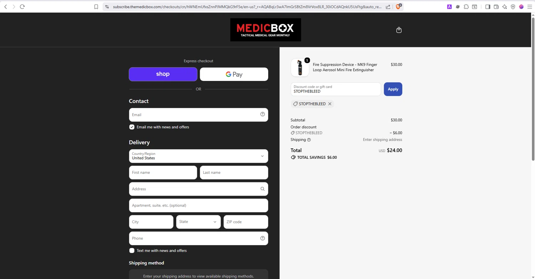Toggle the browser sidebar panel

tap(488, 7)
